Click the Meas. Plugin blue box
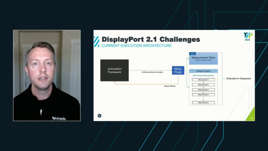 (x=178, y=70)
